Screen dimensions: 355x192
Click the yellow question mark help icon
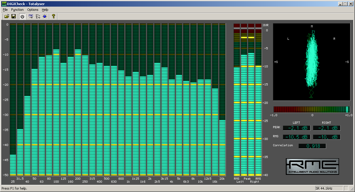[x=54, y=16]
